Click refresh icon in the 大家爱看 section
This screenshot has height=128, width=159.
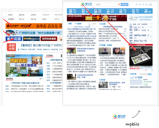point(124,80)
